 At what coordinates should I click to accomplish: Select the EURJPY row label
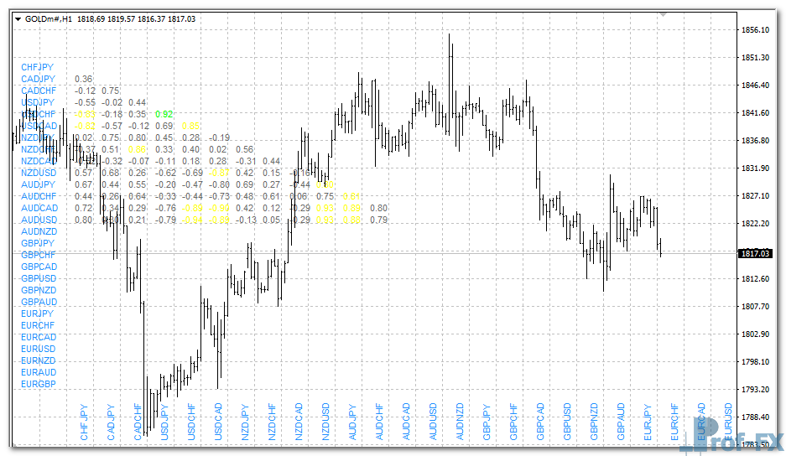click(x=38, y=313)
